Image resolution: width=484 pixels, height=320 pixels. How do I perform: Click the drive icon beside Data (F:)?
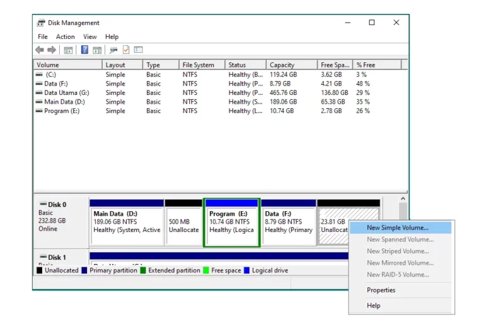click(x=39, y=84)
